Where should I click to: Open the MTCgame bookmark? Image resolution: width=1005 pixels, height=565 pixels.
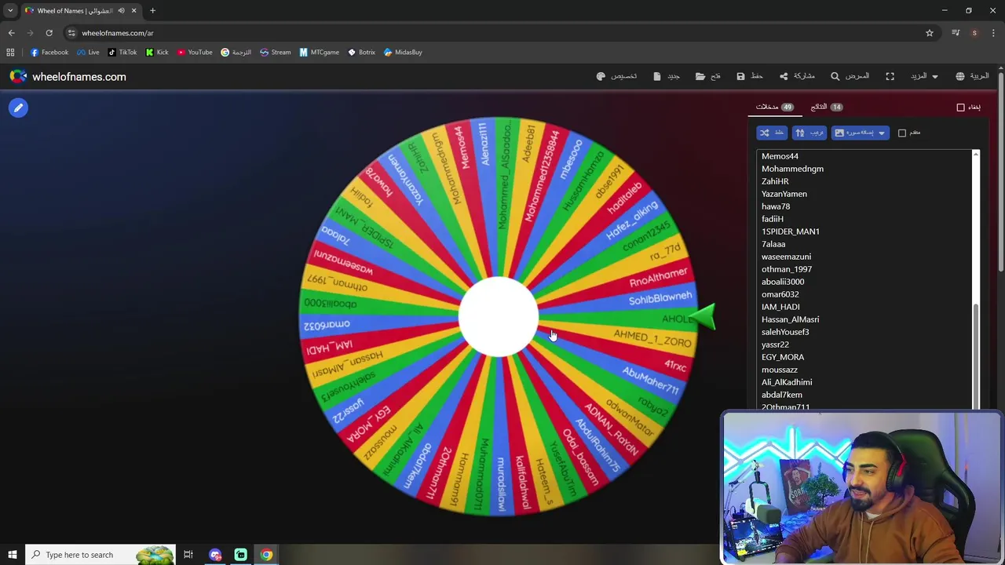pos(319,52)
